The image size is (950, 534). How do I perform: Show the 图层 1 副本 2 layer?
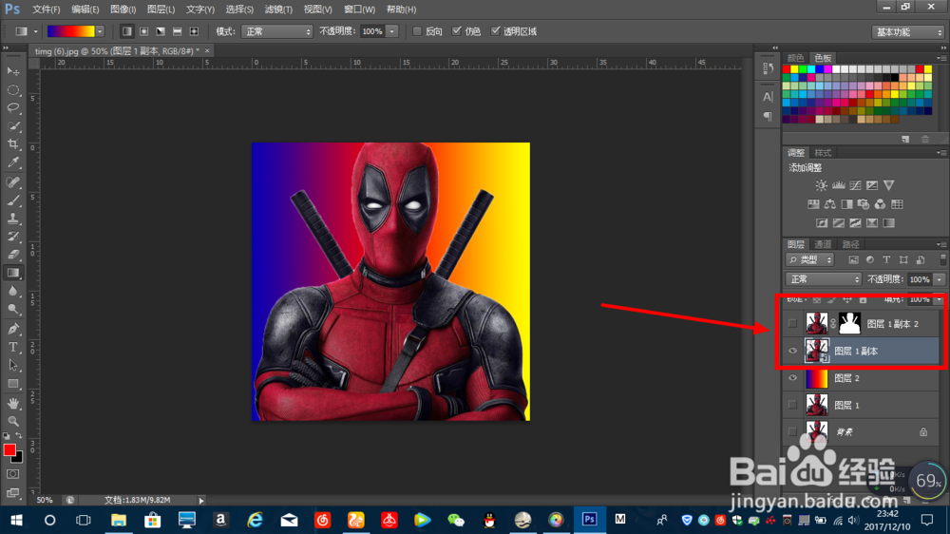(793, 324)
